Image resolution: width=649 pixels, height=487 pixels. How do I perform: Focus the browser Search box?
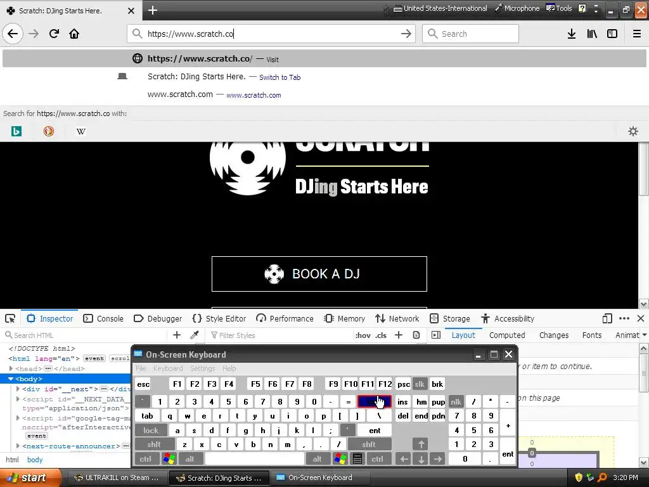[x=471, y=34]
